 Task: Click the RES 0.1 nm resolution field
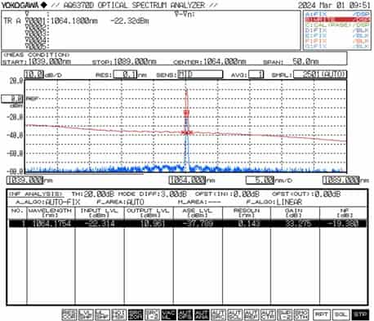(125, 74)
